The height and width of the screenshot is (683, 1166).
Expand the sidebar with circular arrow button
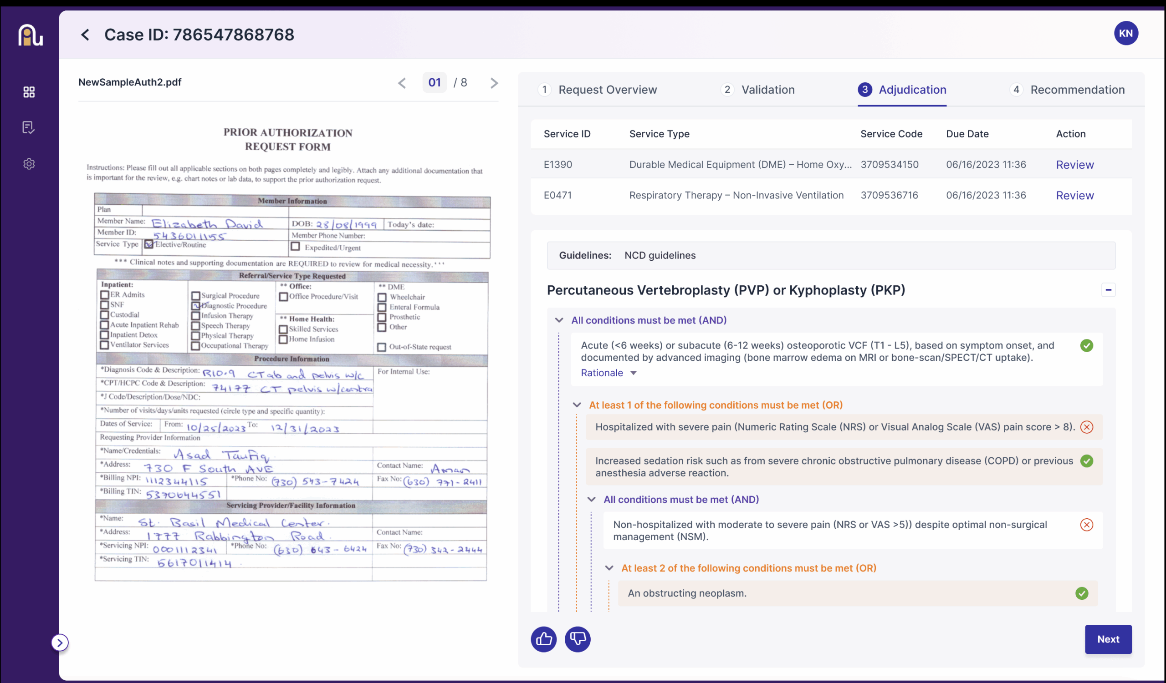tap(60, 643)
